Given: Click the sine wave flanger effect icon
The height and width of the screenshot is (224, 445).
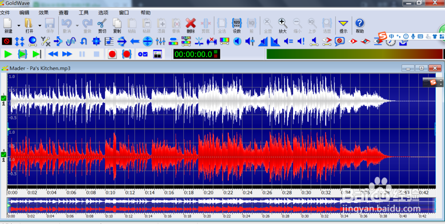Looking at the screenshot, I should [71, 41].
